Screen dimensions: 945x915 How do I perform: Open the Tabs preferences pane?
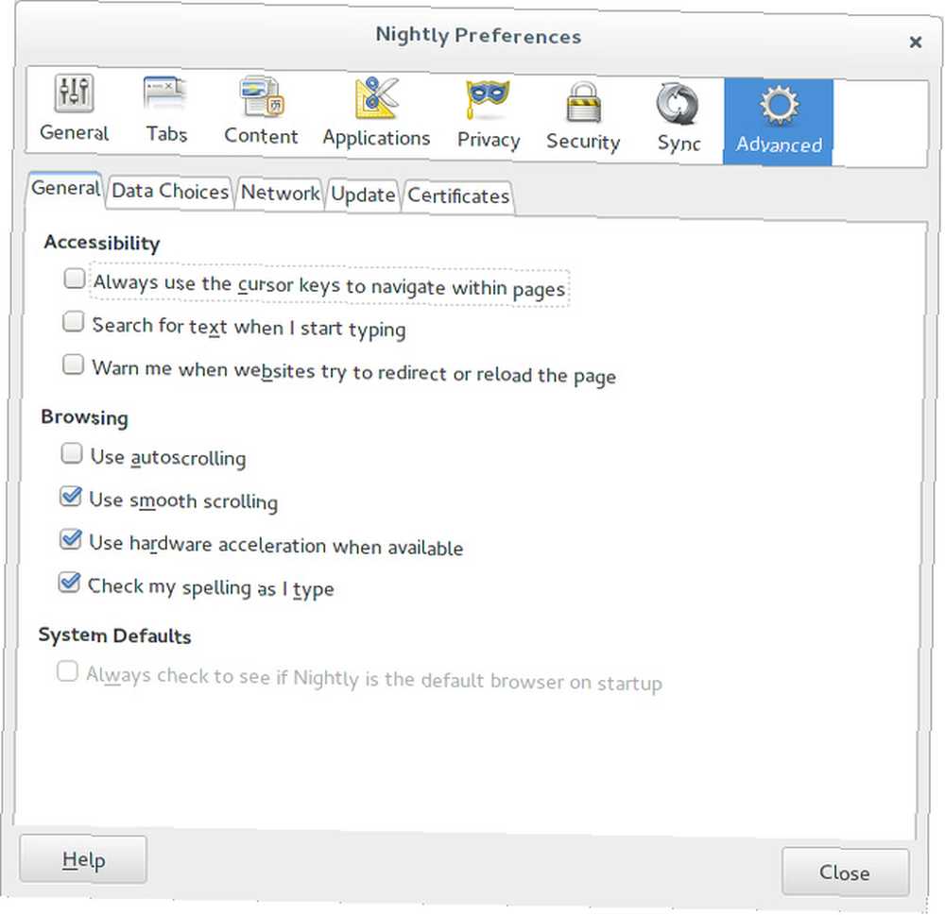(166, 110)
